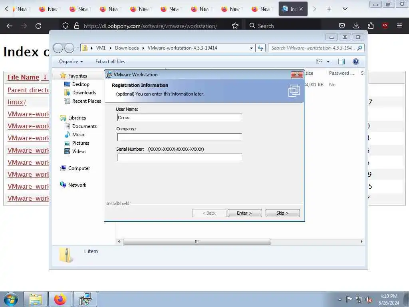Open a new tab with plus button
Screen dimensions: 409x307
(329, 9)
